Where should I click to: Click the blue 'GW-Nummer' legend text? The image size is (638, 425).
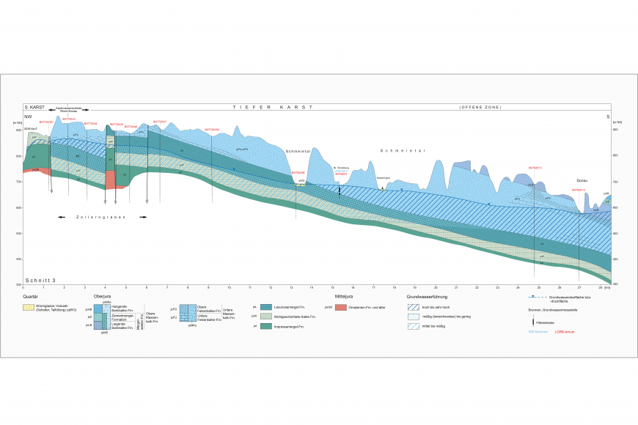point(538,332)
